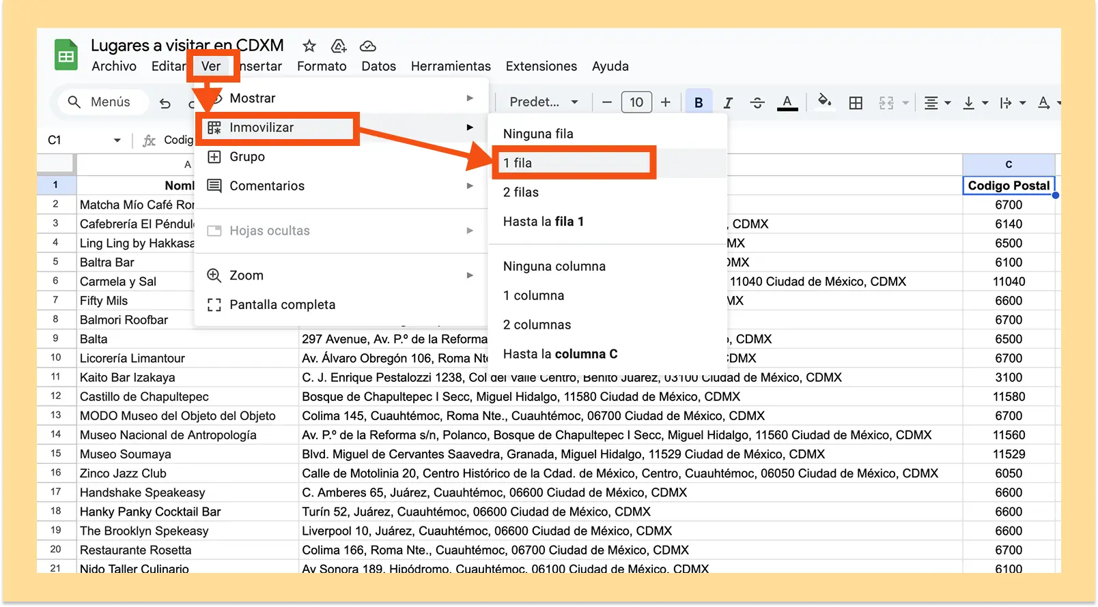Click the full screen brackets icon
The image size is (1098, 607).
[214, 305]
